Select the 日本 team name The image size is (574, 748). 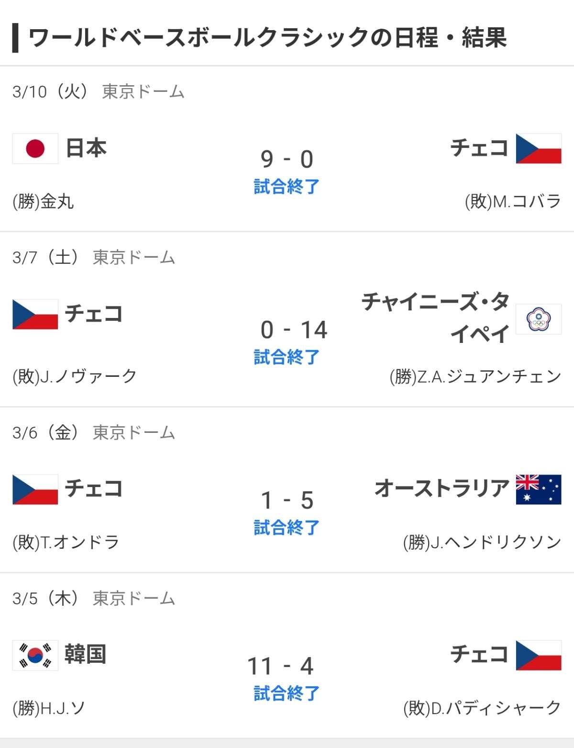point(86,148)
